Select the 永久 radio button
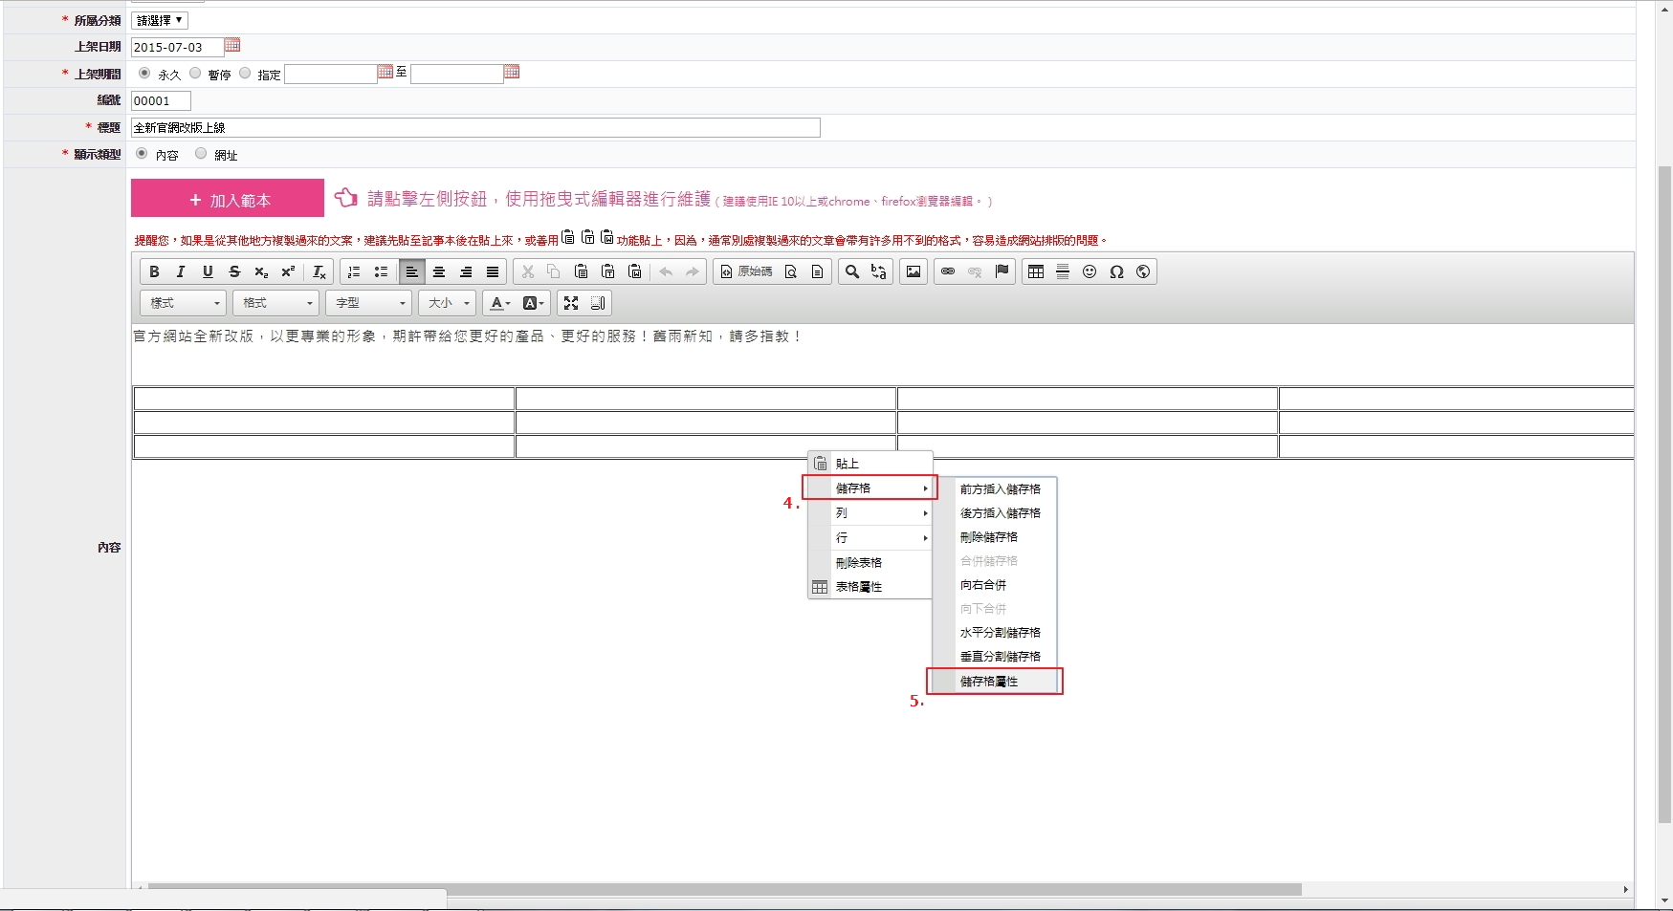1673x911 pixels. [x=144, y=74]
